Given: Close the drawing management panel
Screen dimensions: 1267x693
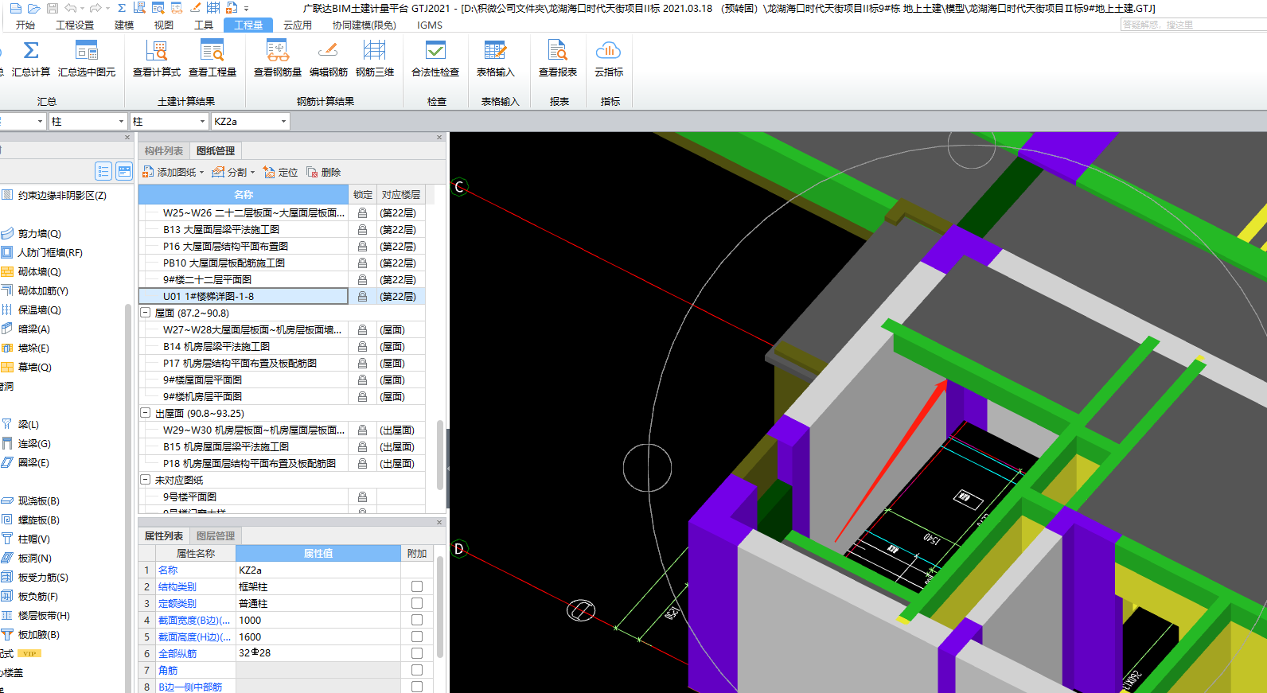Looking at the screenshot, I should pyautogui.click(x=439, y=138).
